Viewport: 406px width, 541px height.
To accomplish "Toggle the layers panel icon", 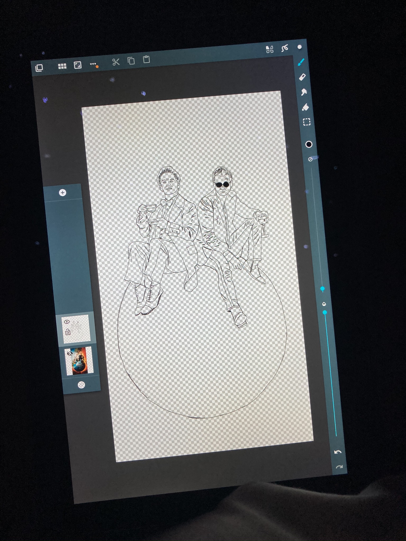I will (x=39, y=68).
